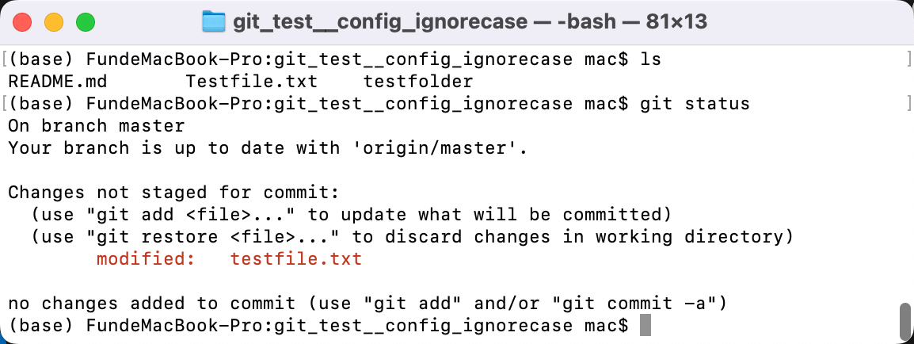The width and height of the screenshot is (914, 344).
Task: Close the terminal window with red button
Action: coord(22,22)
